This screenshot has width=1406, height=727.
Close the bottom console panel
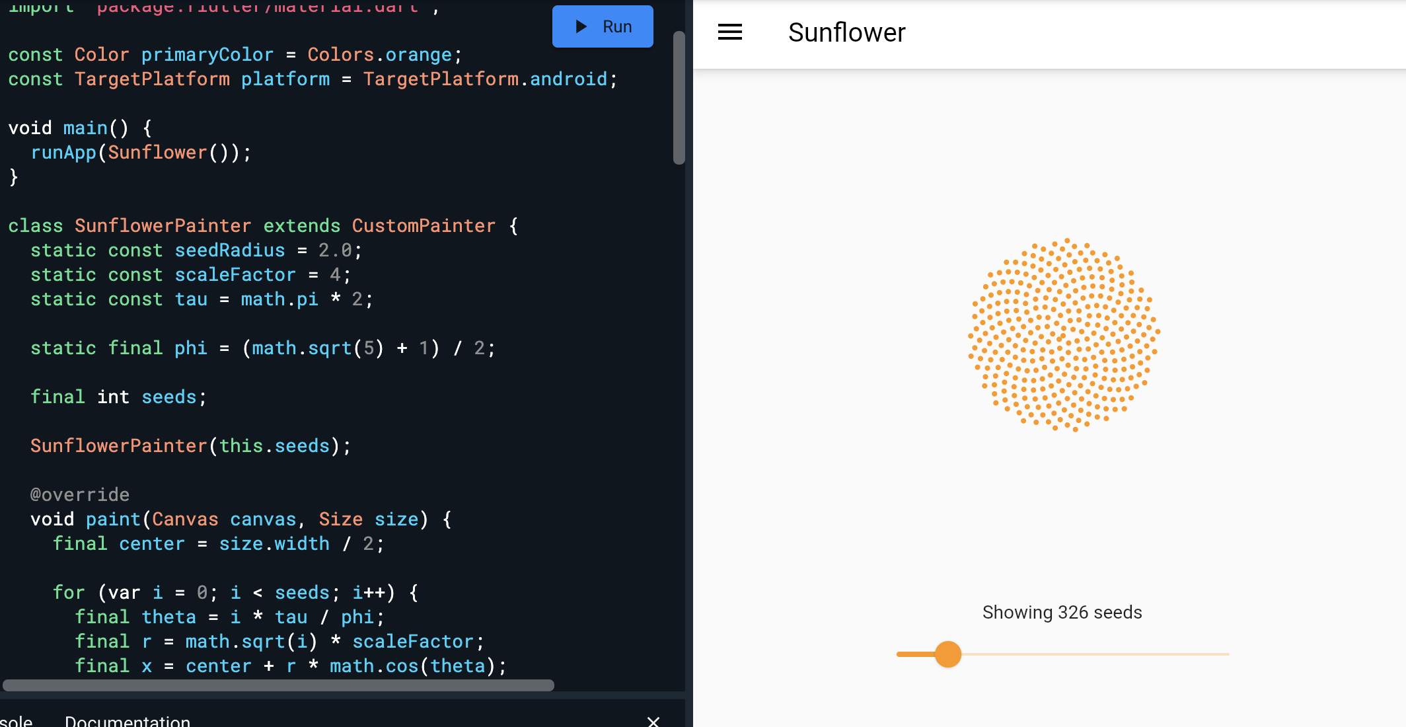pyautogui.click(x=653, y=721)
